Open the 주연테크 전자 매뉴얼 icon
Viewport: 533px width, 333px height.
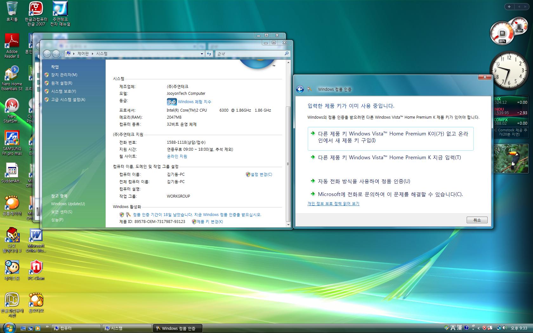(60, 13)
